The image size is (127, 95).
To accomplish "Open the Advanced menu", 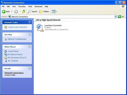I will coord(38,7).
